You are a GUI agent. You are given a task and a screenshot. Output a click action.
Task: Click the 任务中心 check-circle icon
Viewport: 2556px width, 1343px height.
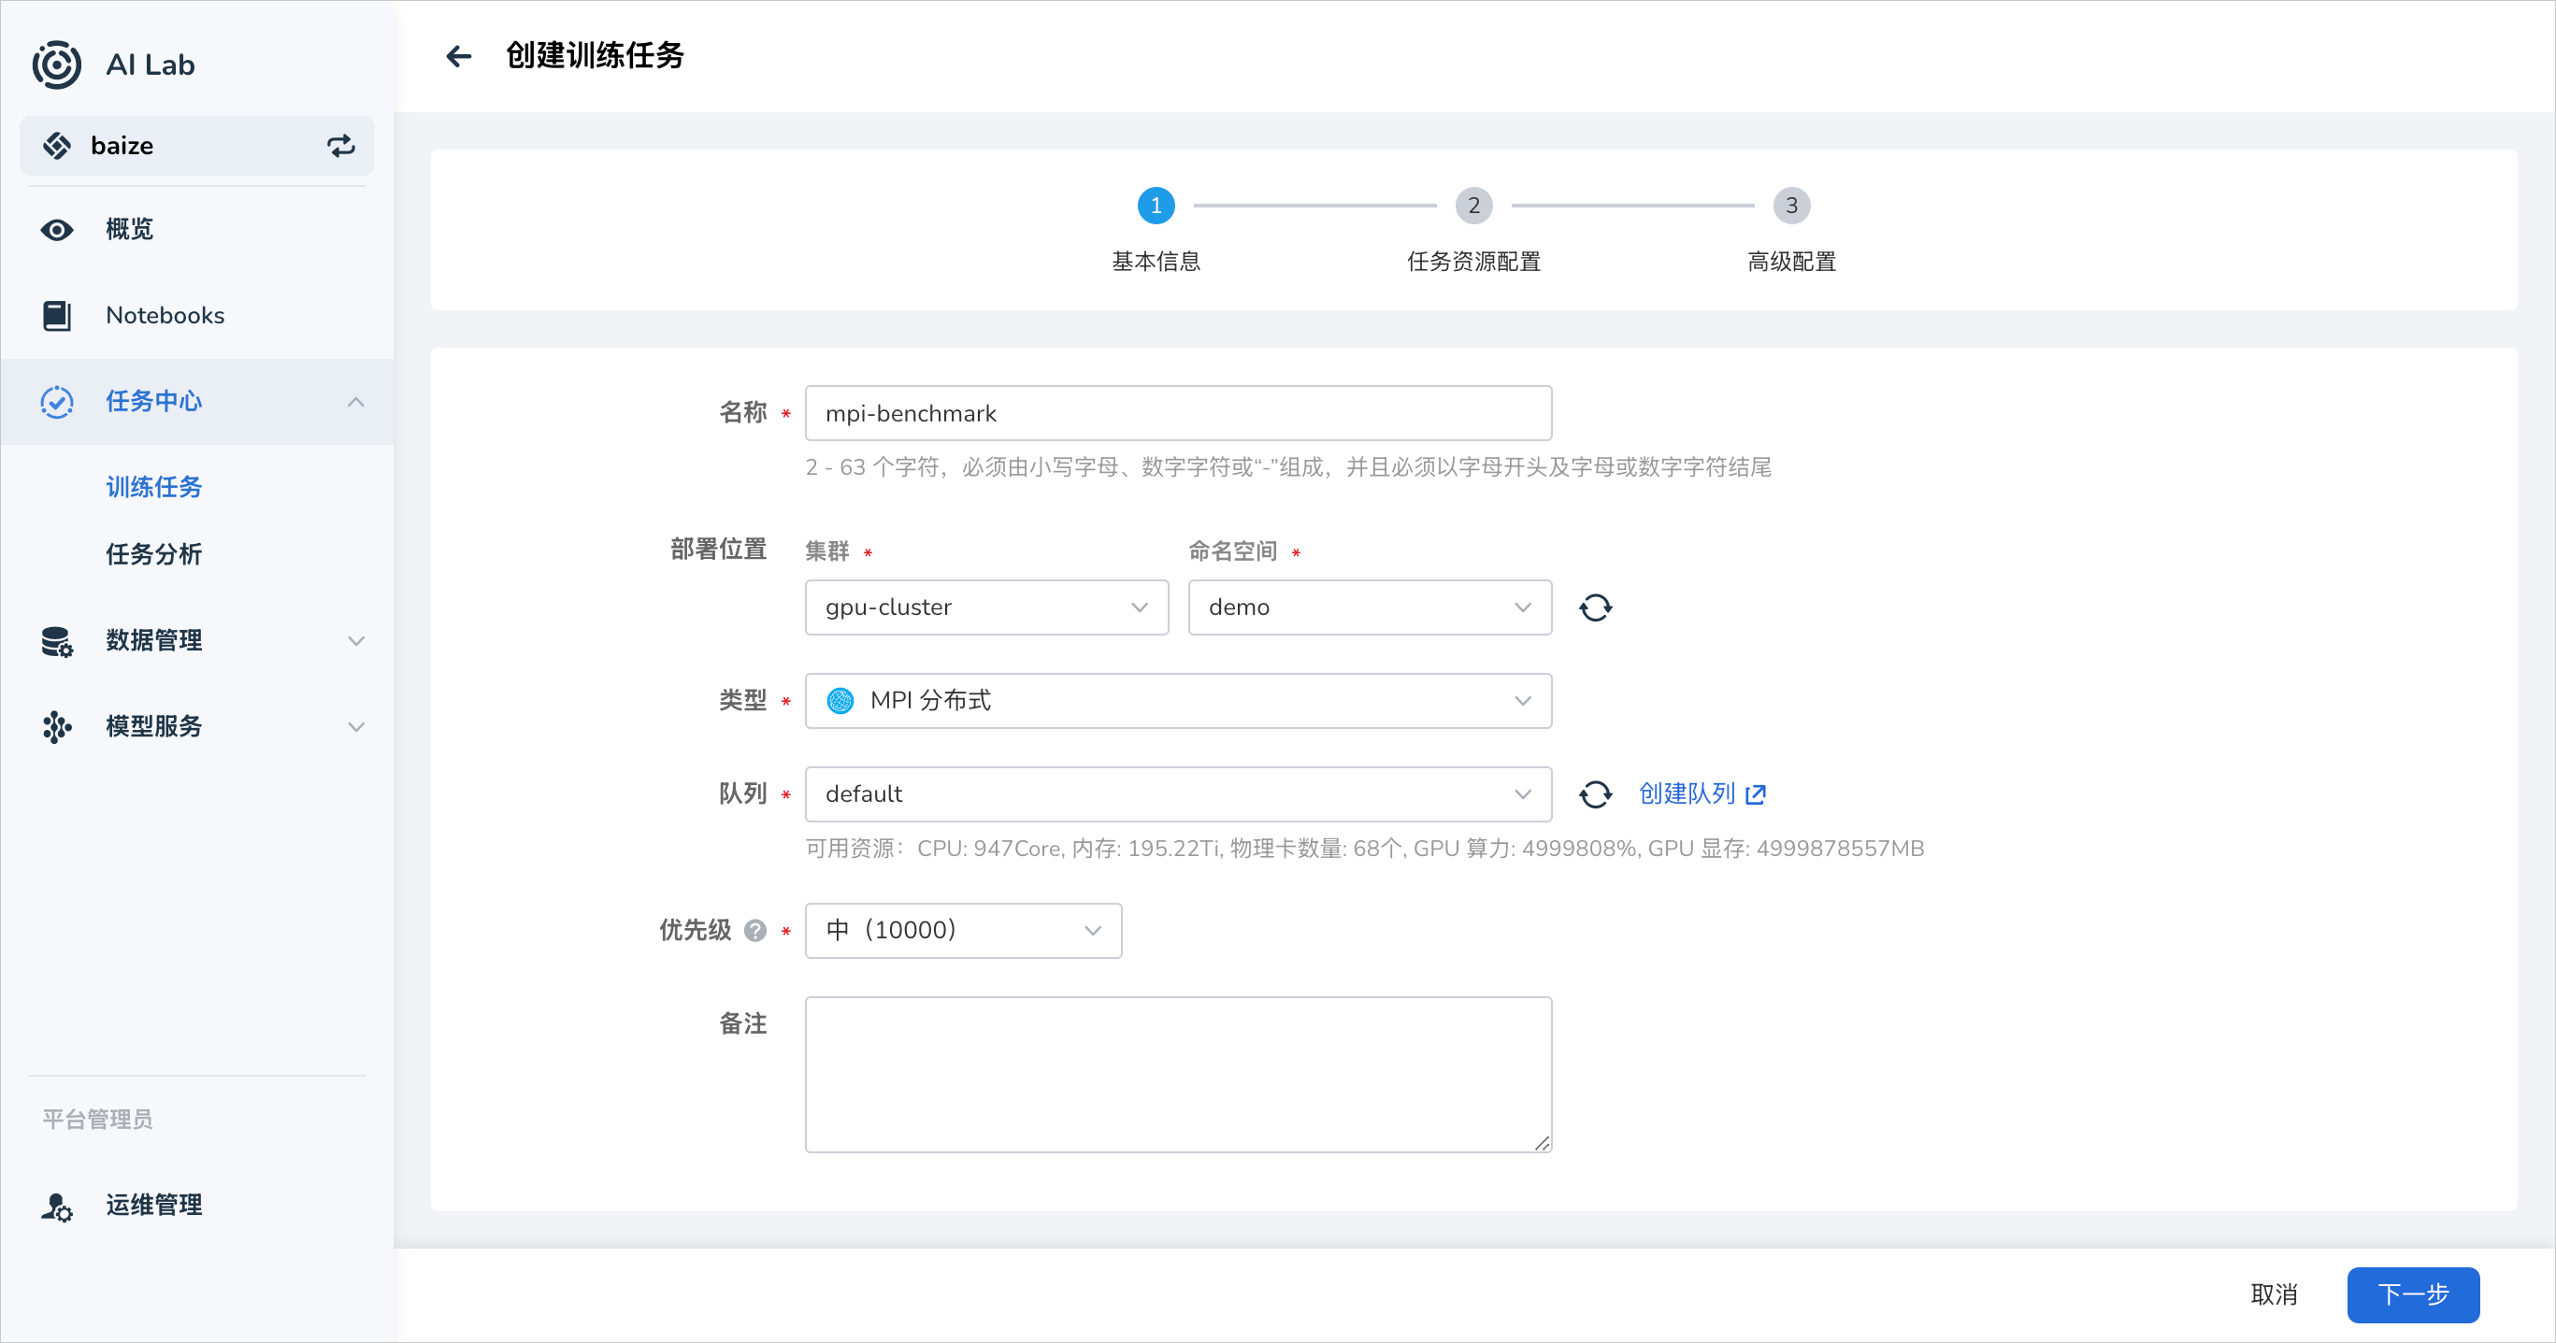click(56, 402)
